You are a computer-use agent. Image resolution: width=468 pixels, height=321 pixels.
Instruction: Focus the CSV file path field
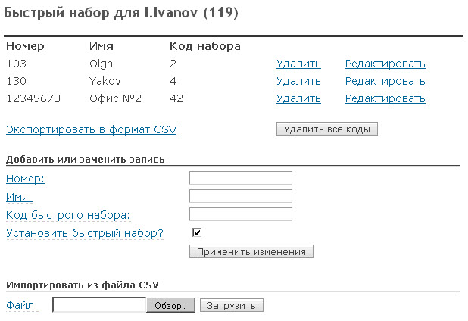pyautogui.click(x=99, y=305)
